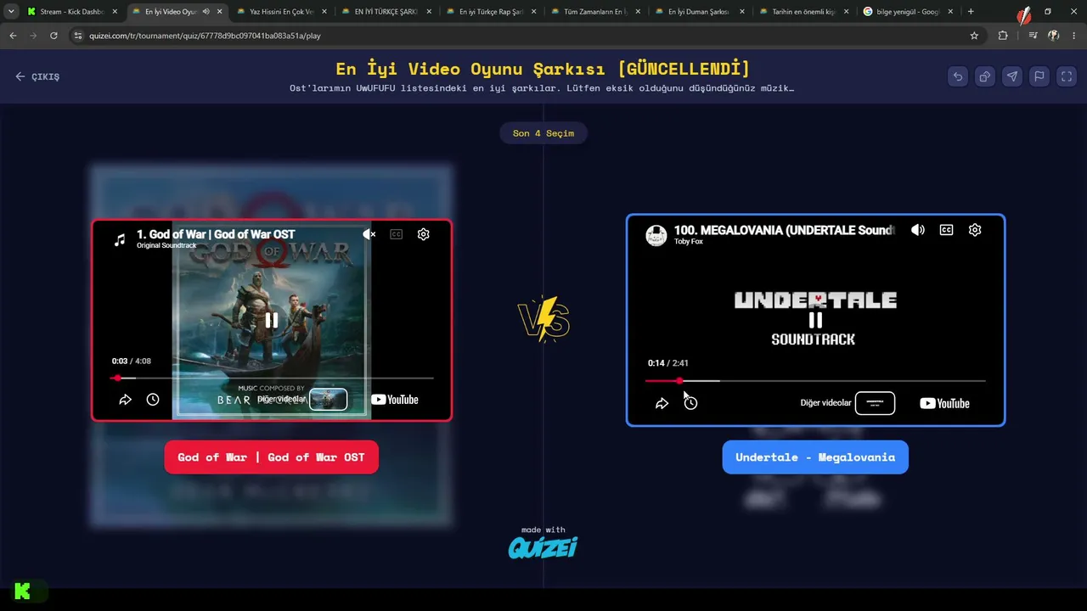
Task: Click the music note icon in God of War player
Action: click(120, 239)
